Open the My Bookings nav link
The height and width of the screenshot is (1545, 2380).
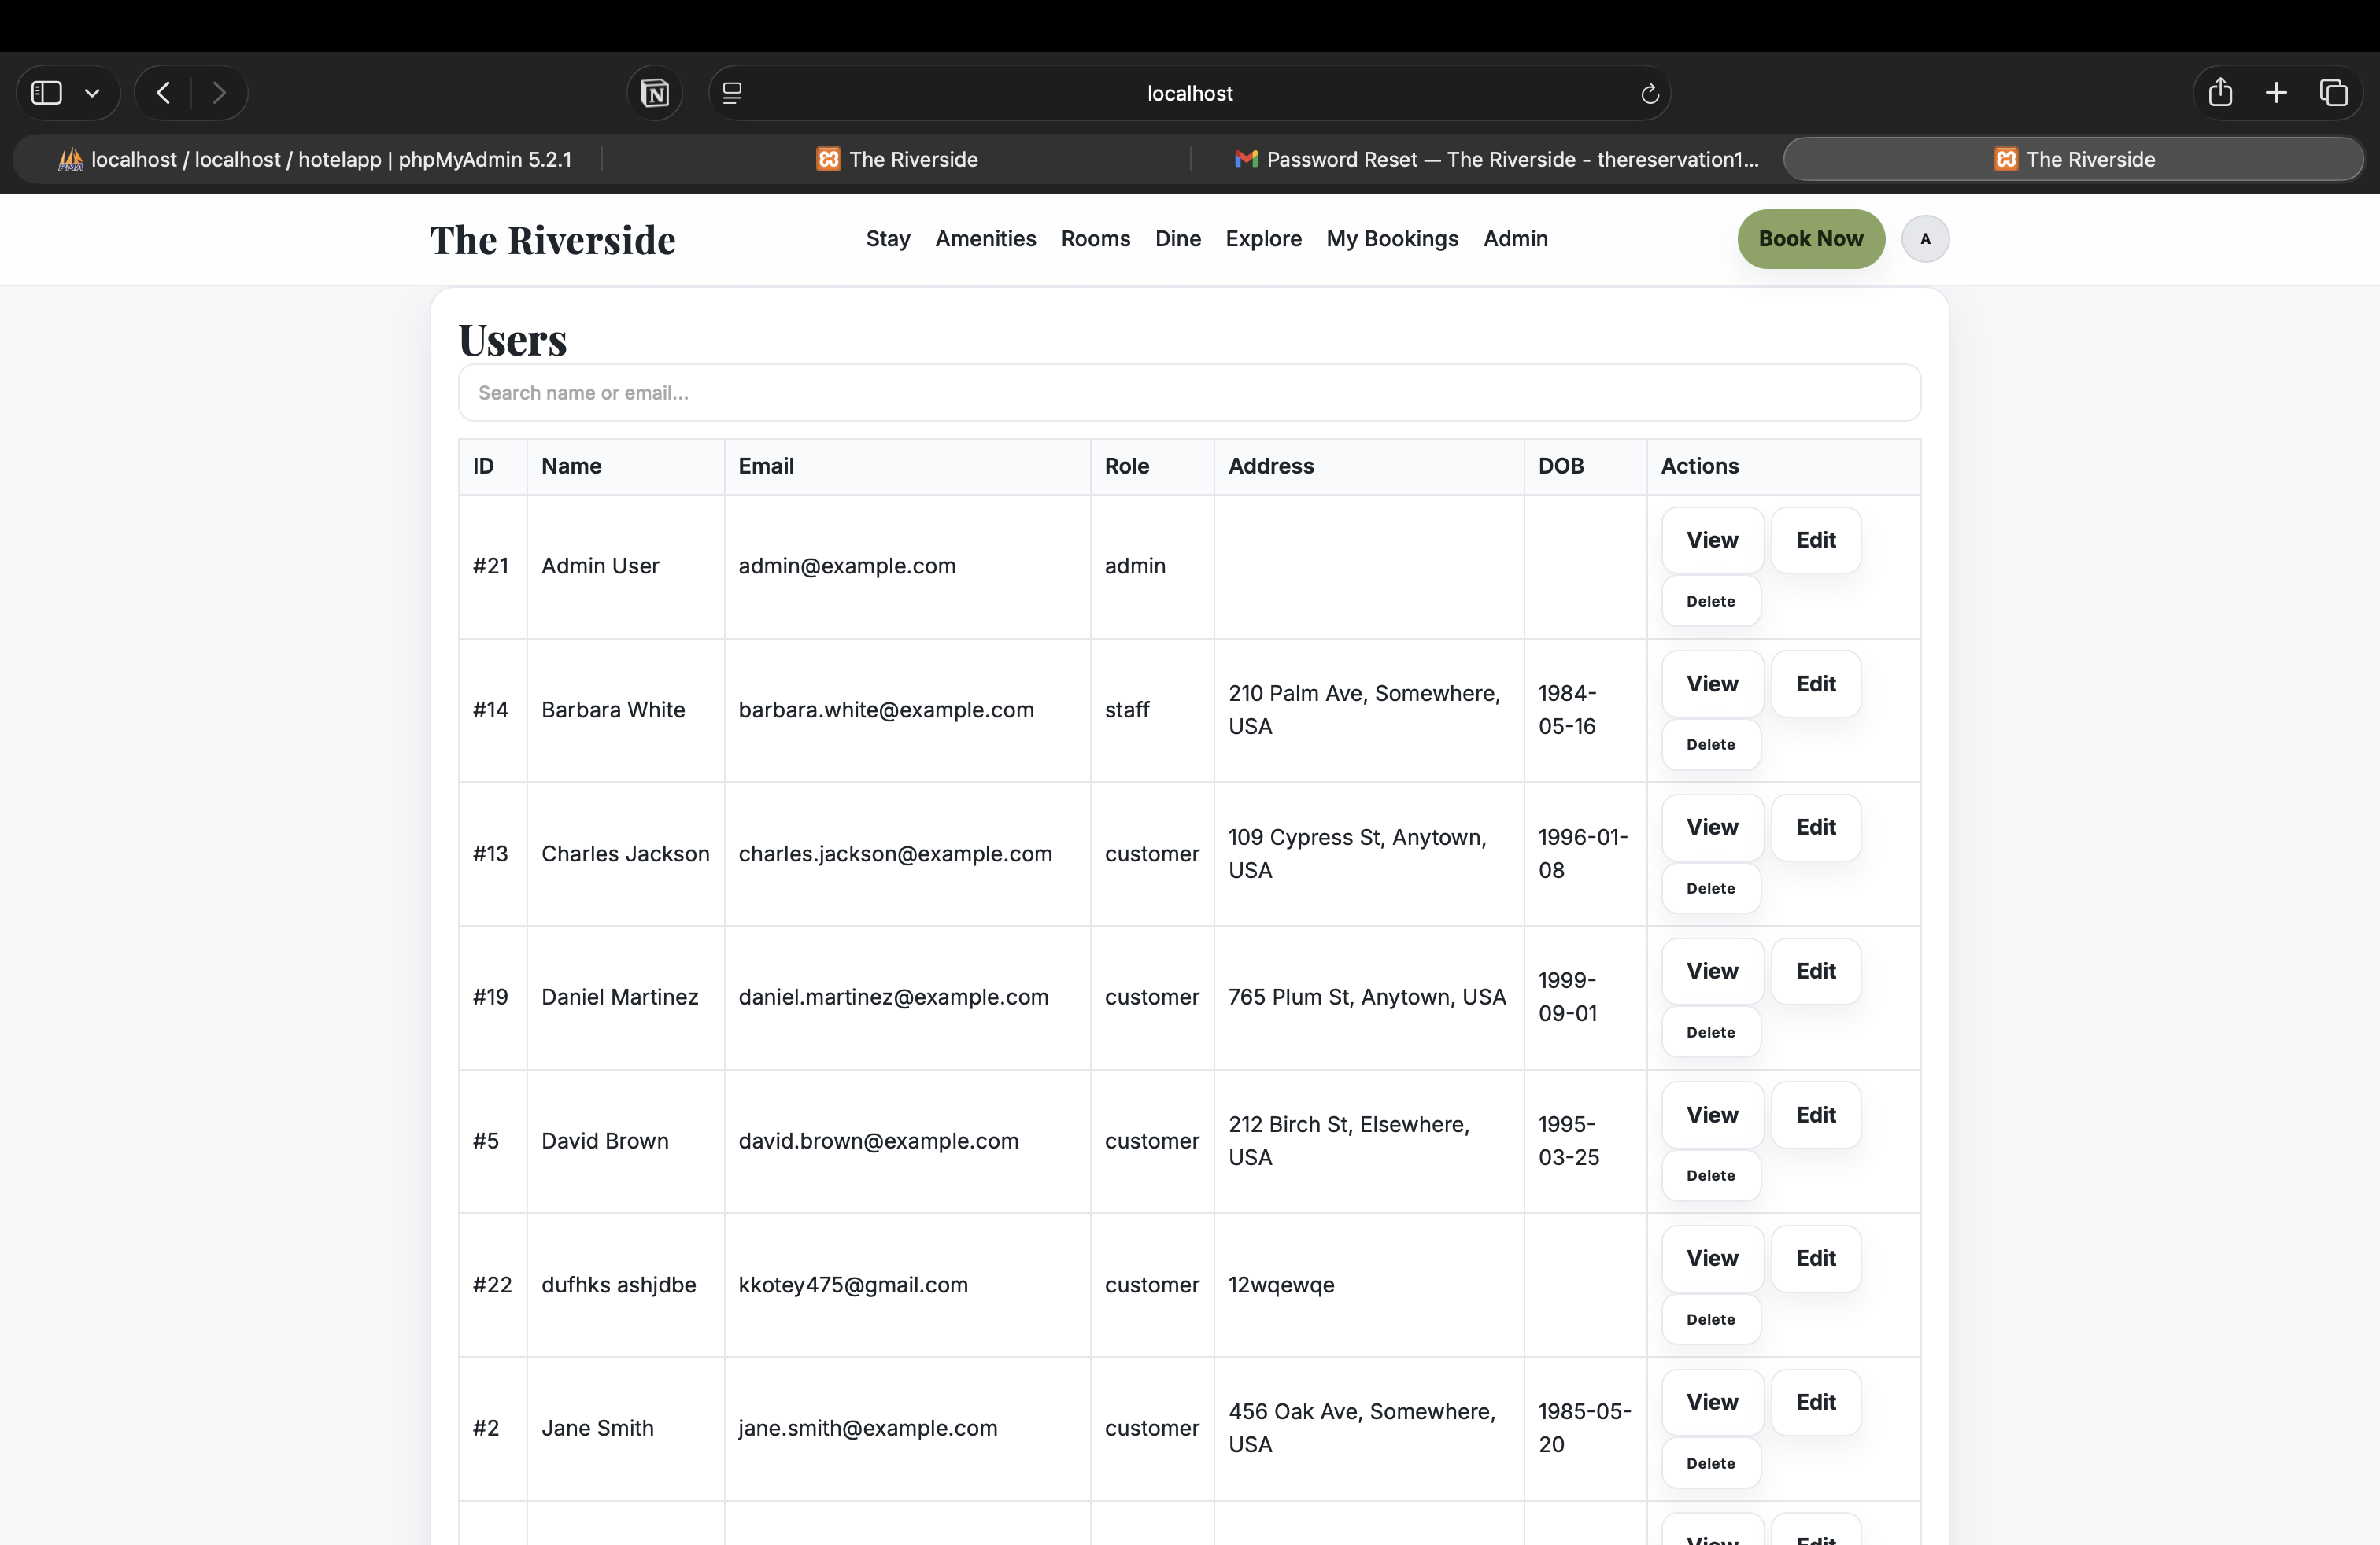coord(1392,239)
